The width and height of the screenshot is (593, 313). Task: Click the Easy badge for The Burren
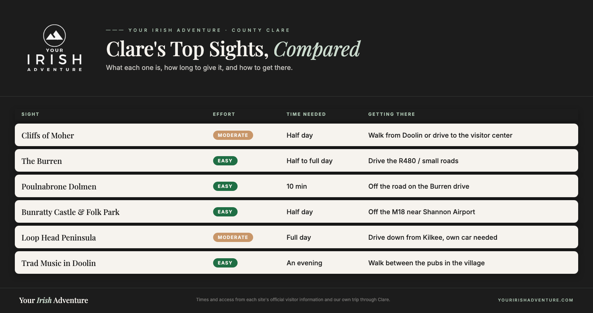pyautogui.click(x=225, y=161)
